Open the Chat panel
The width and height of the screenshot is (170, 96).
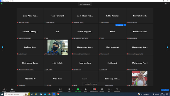[x=69, y=90]
